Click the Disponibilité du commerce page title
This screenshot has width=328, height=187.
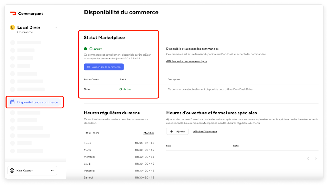tap(121, 12)
